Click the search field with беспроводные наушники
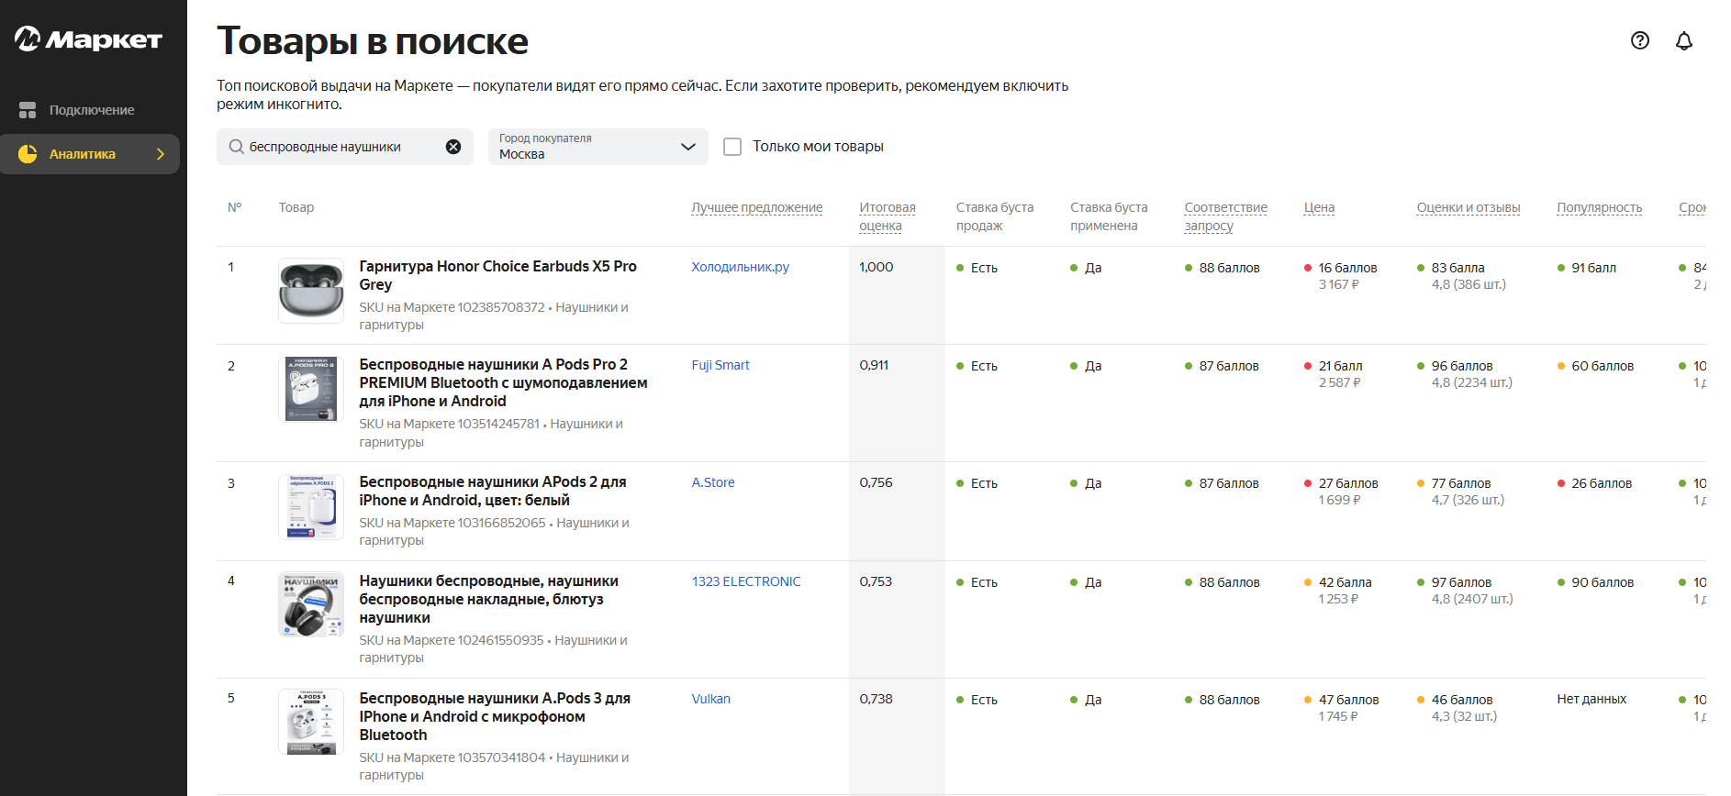This screenshot has width=1731, height=796. (345, 147)
